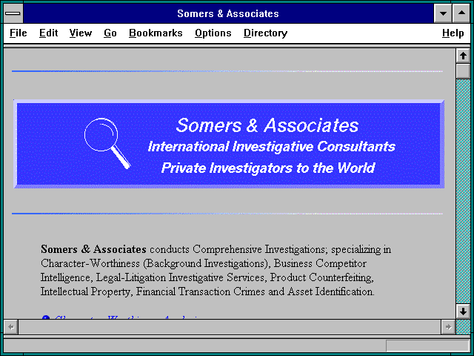Click the magnifying glass logo image
Image resolution: width=474 pixels, height=356 pixels.
(107, 143)
